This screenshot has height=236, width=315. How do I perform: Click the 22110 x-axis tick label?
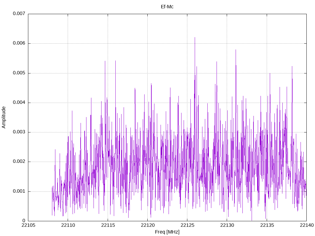68,225
